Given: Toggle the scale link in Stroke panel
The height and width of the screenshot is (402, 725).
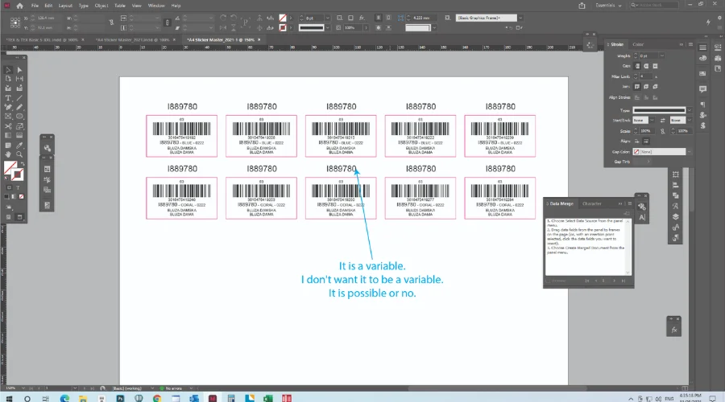Looking at the screenshot, I should pyautogui.click(x=663, y=131).
